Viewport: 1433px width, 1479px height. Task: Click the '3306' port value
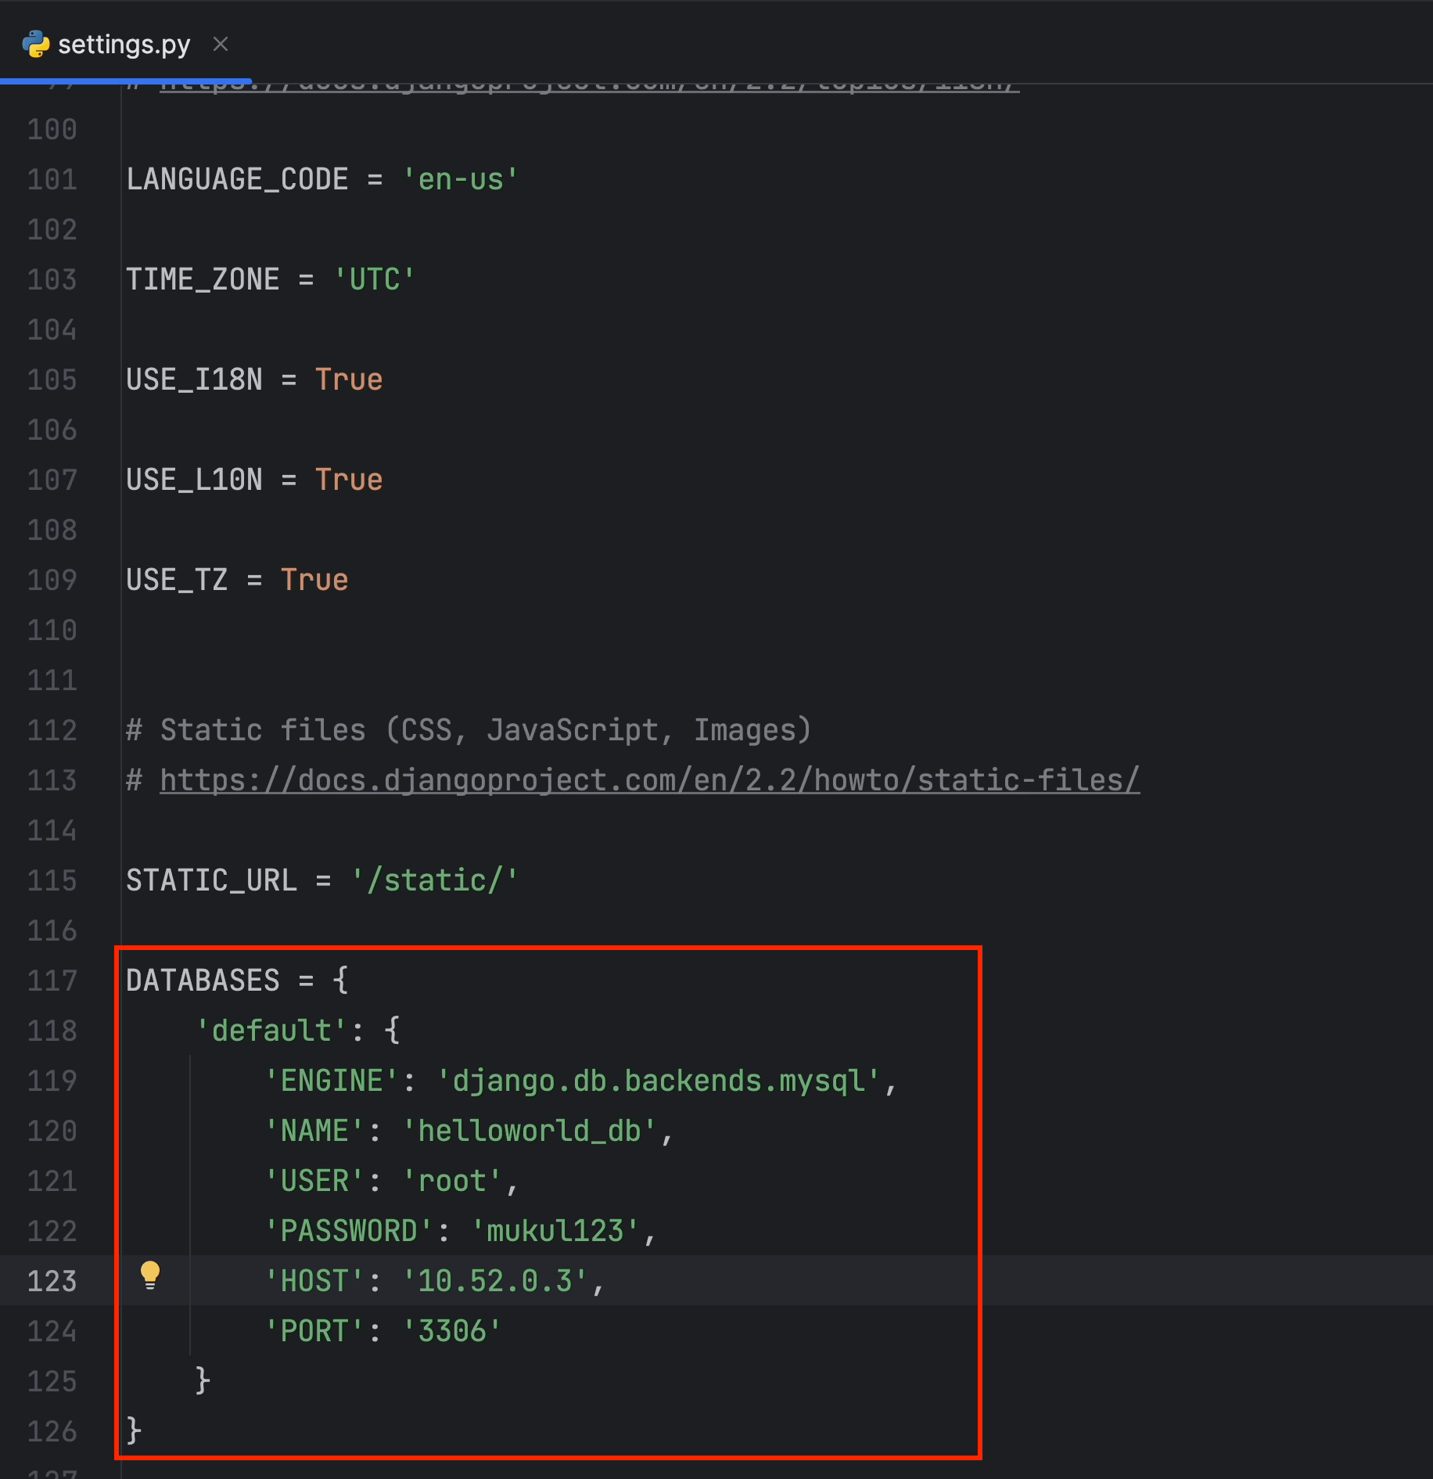point(451,1332)
